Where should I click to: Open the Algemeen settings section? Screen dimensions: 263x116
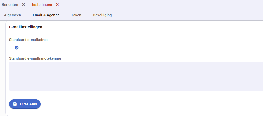coord(13,15)
